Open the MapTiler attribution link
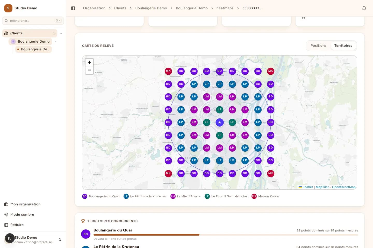Image resolution: width=373 pixels, height=248 pixels. 322,187
